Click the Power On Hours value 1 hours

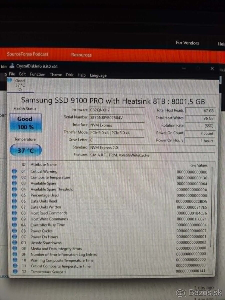pos(200,141)
